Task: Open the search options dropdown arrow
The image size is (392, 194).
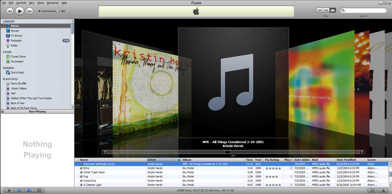Action: coord(343,10)
